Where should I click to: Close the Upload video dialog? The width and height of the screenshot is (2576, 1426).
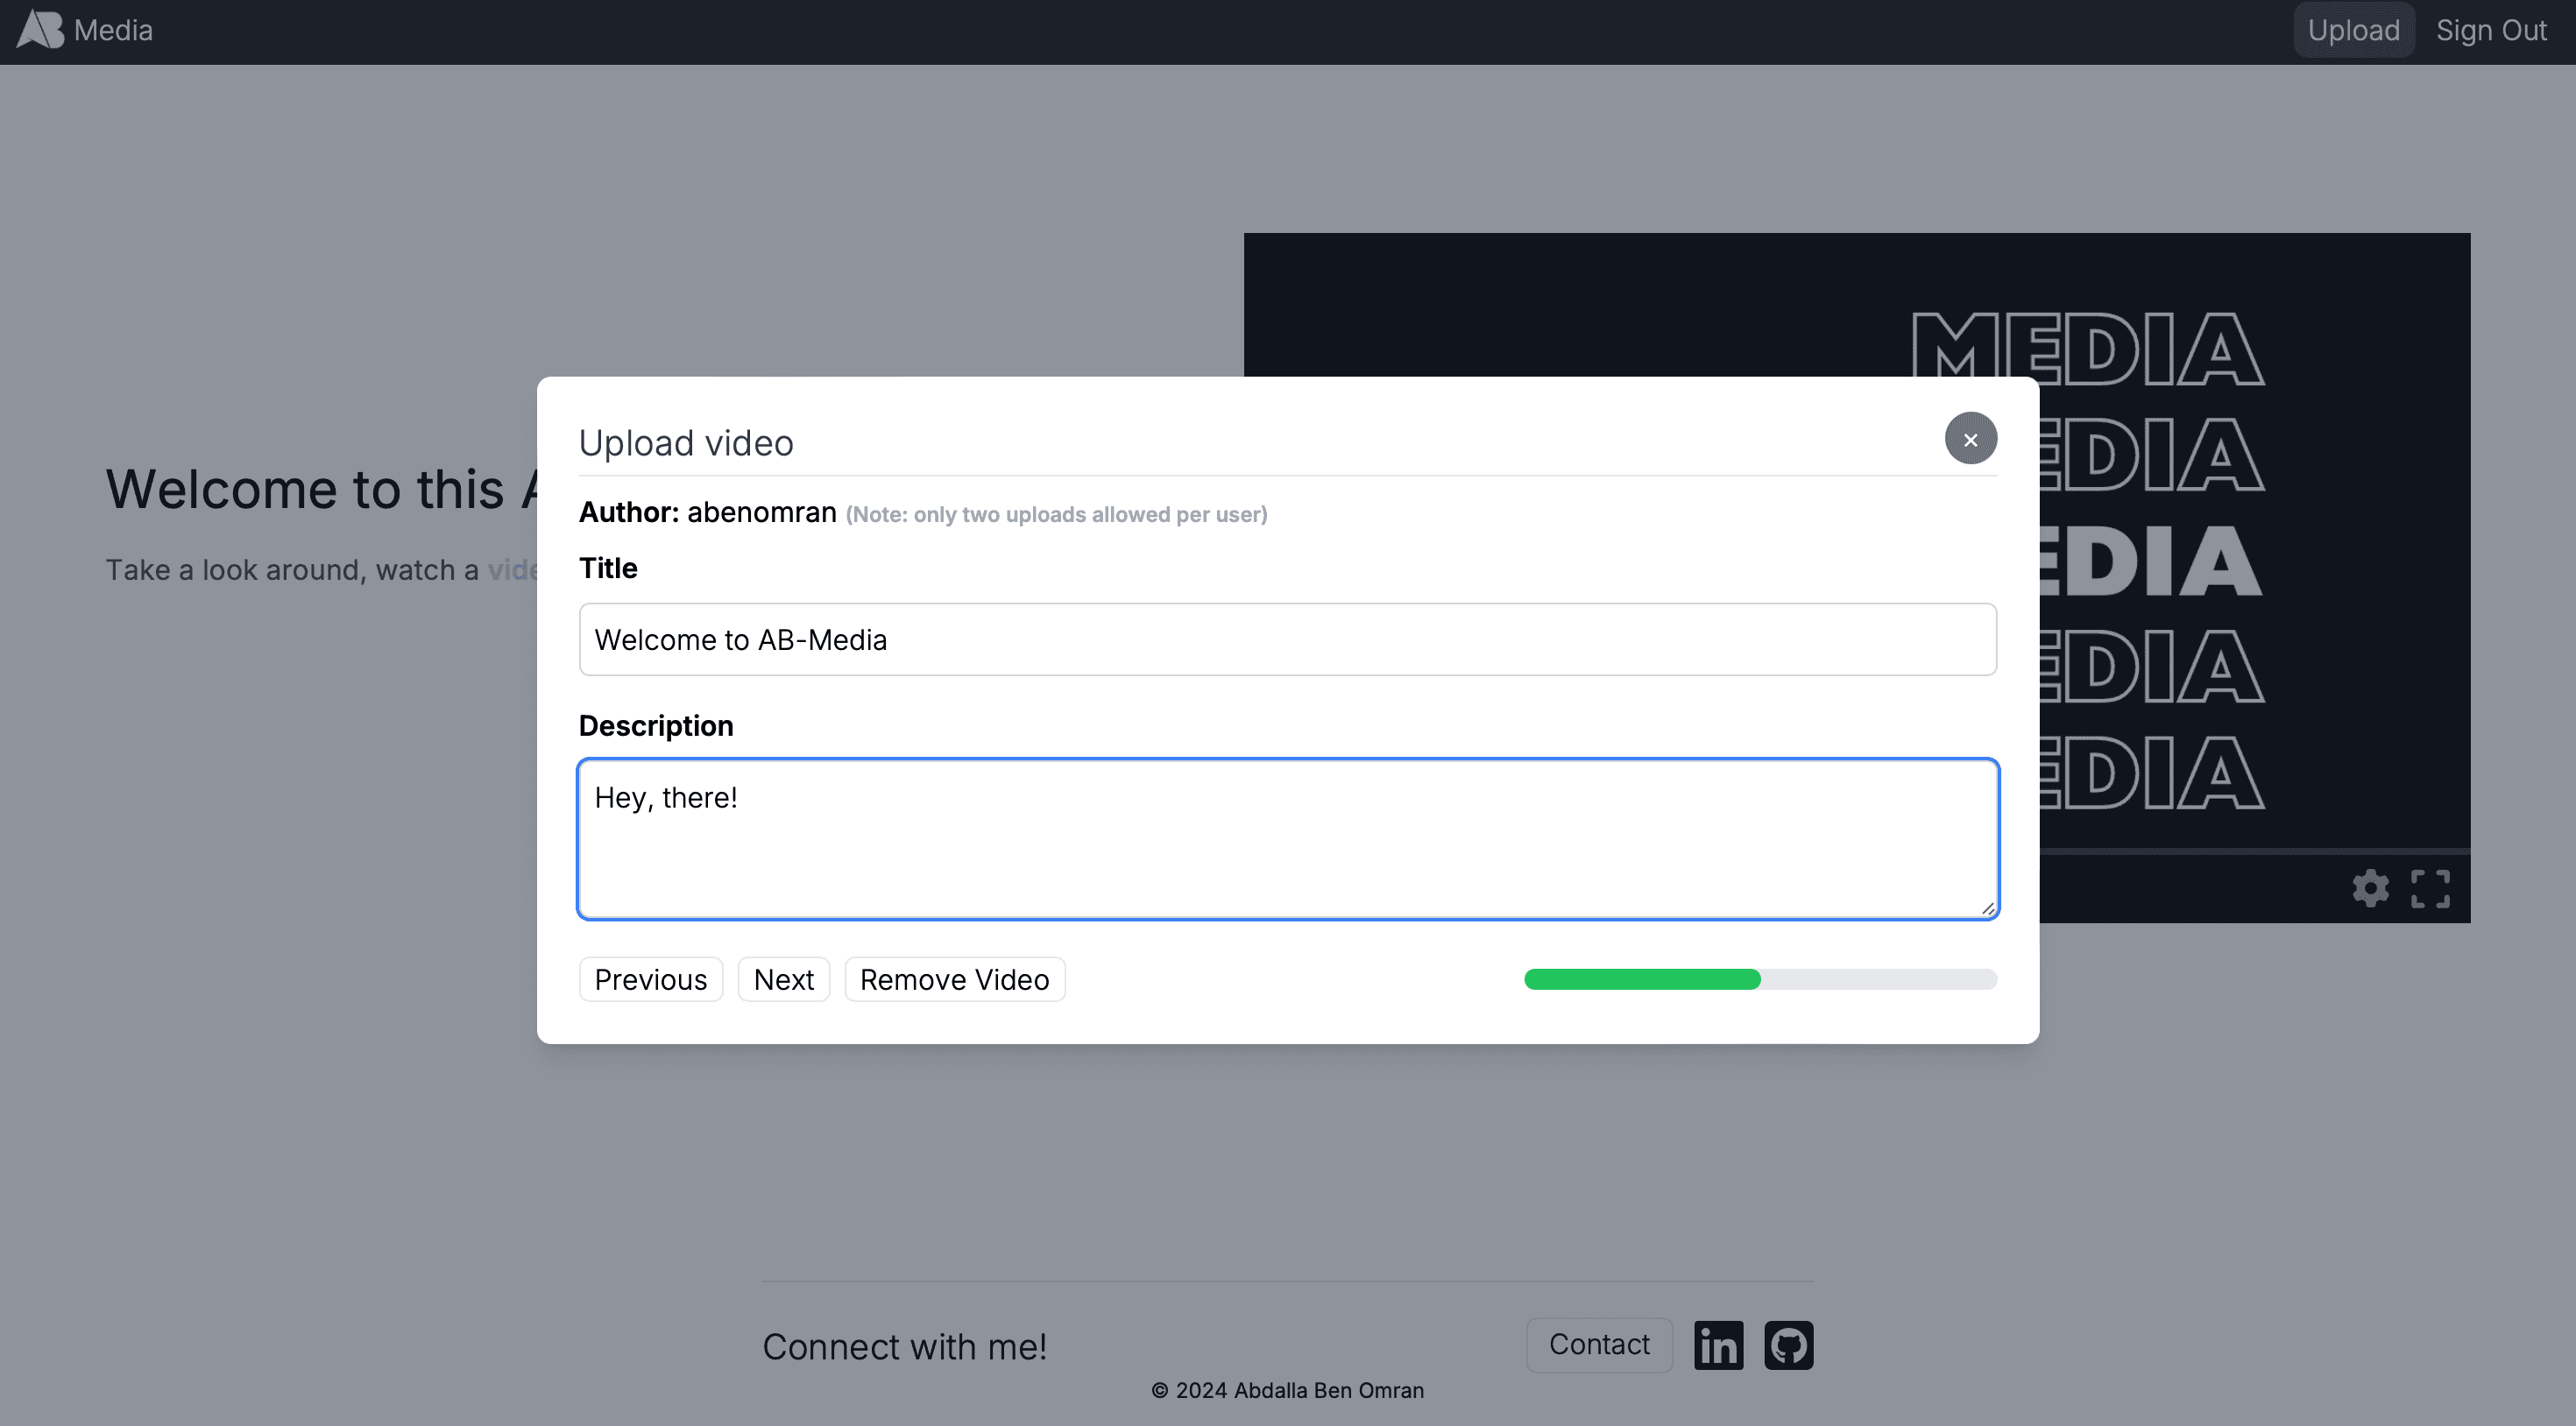(x=1970, y=439)
